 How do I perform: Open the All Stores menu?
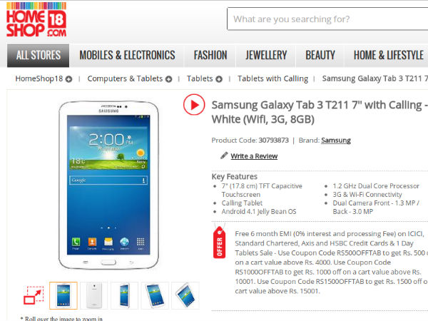pyautogui.click(x=39, y=56)
